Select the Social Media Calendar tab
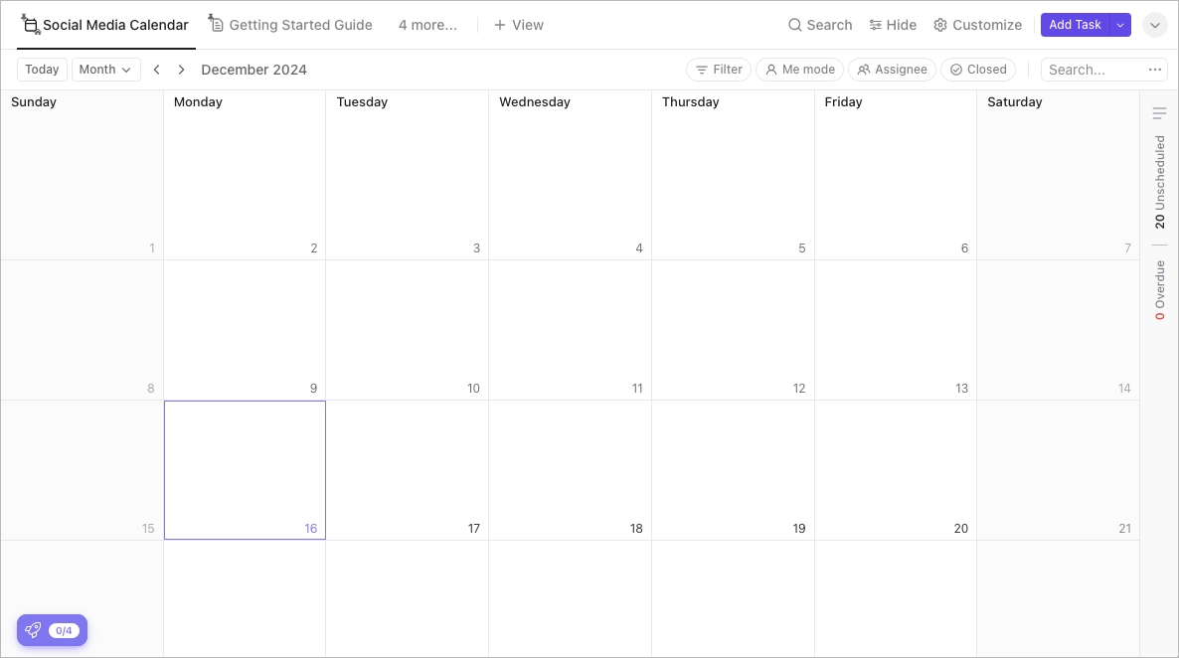Screen dimensions: 1179x658 pyautogui.click(x=104, y=25)
